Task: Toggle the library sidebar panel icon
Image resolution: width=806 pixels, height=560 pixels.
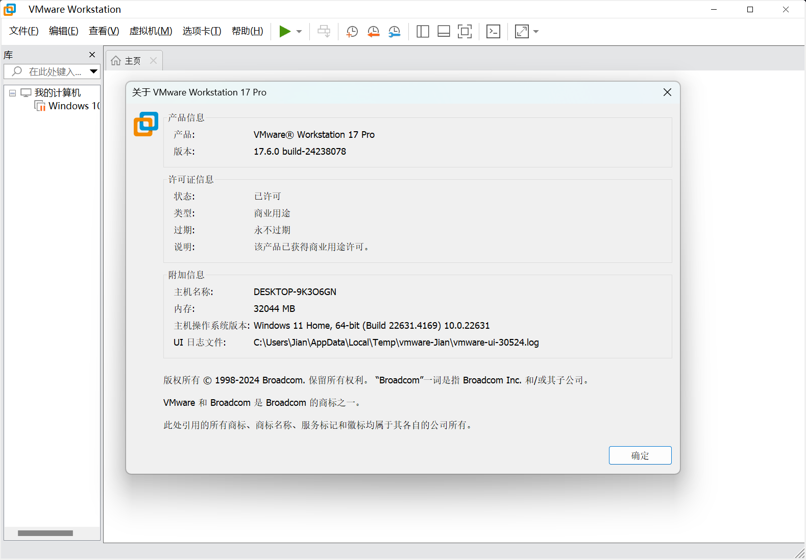Action: 423,32
